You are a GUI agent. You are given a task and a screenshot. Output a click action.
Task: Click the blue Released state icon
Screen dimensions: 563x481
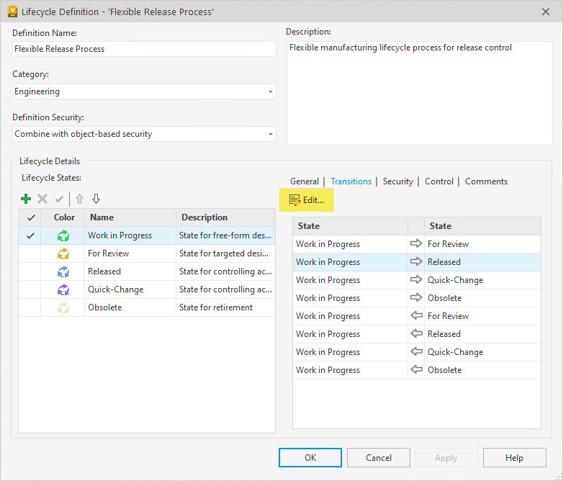click(63, 271)
